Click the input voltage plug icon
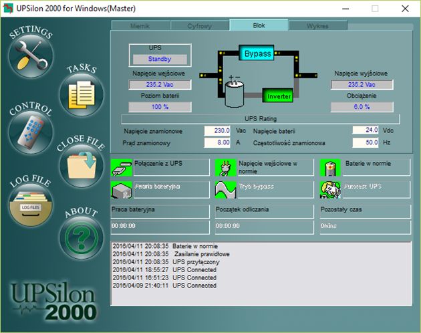 pos(226,168)
